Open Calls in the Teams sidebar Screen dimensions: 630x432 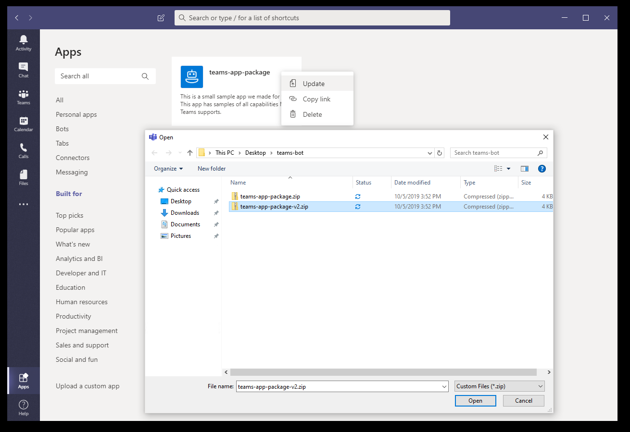23,150
